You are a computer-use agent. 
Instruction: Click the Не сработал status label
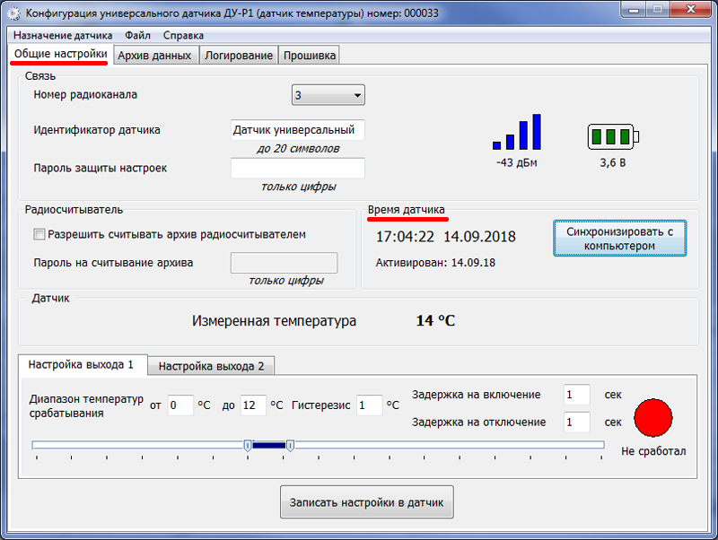coord(653,451)
